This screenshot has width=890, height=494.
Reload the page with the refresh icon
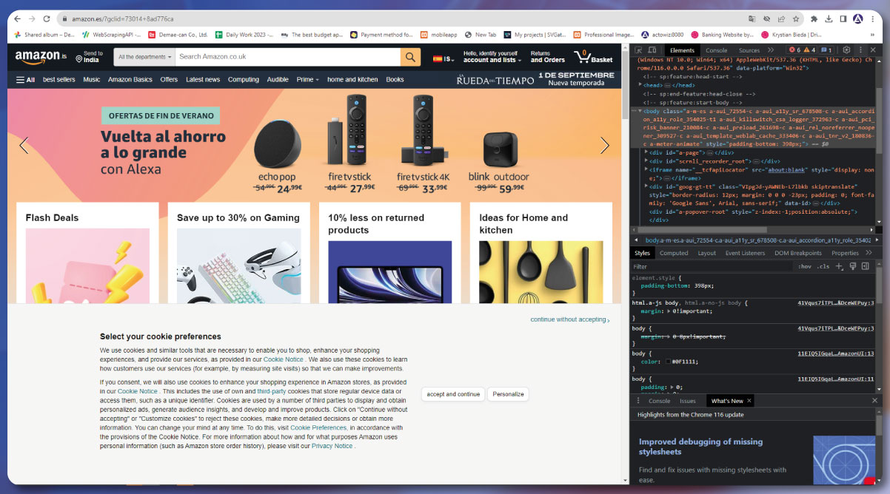click(x=47, y=18)
